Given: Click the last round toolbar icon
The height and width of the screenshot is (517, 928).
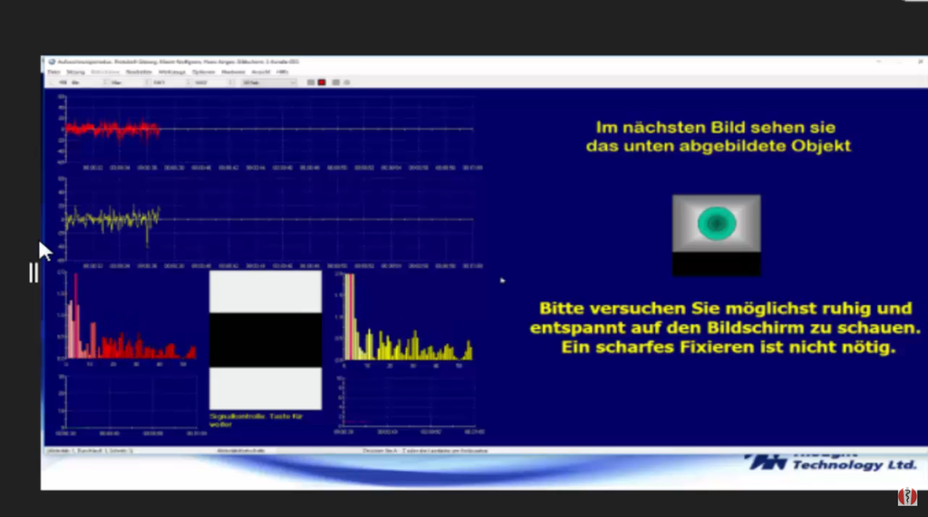Looking at the screenshot, I should (347, 82).
